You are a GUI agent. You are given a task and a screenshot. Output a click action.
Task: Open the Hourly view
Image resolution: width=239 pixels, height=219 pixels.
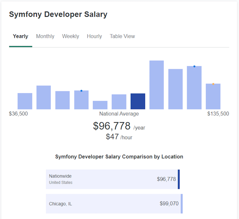94,36
